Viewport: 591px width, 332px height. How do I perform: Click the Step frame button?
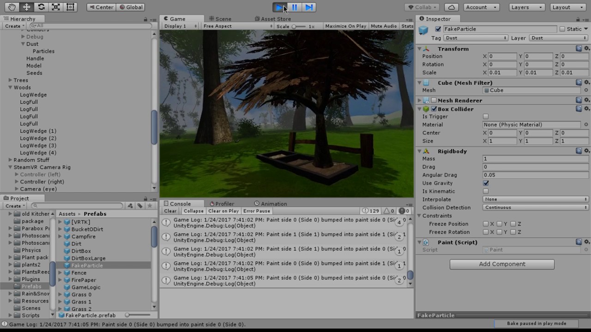[x=309, y=7]
